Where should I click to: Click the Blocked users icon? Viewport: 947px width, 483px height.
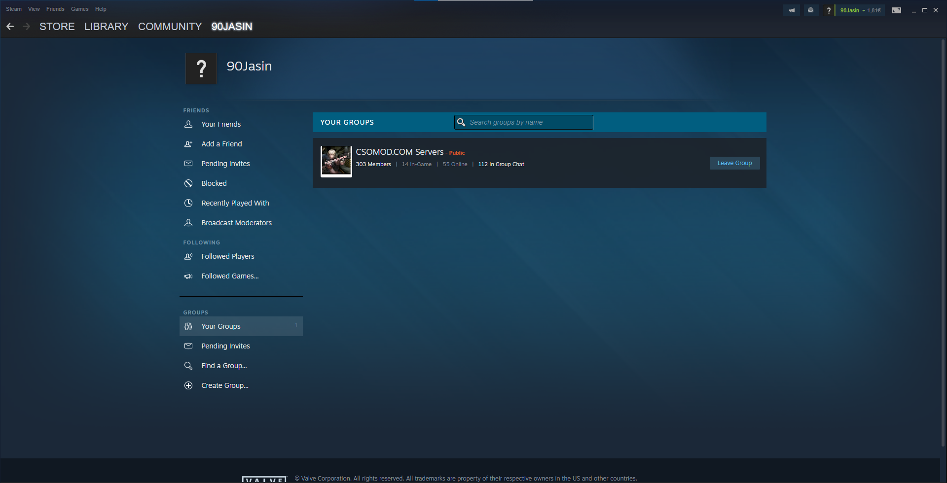(x=188, y=183)
